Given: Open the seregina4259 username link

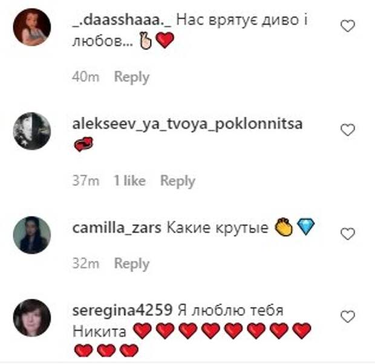Looking at the screenshot, I should click(x=122, y=310).
